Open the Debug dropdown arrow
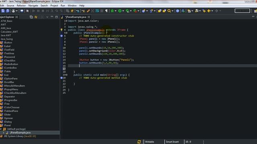Image resolution: width=257 pixels, height=144 pixels. click(116, 11)
